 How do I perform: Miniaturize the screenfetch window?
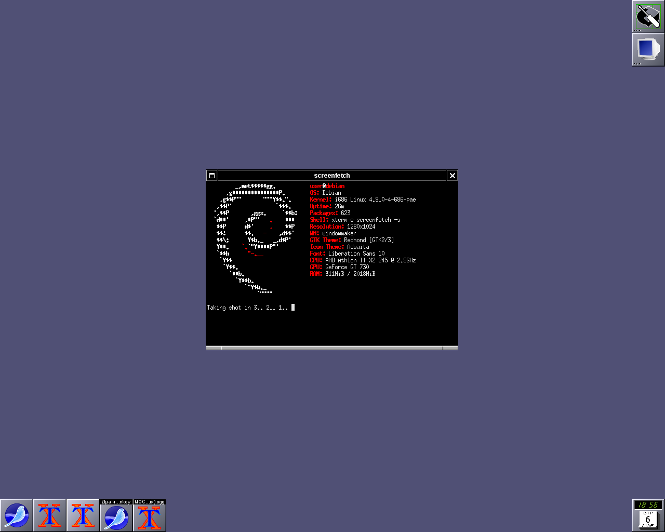(x=212, y=176)
